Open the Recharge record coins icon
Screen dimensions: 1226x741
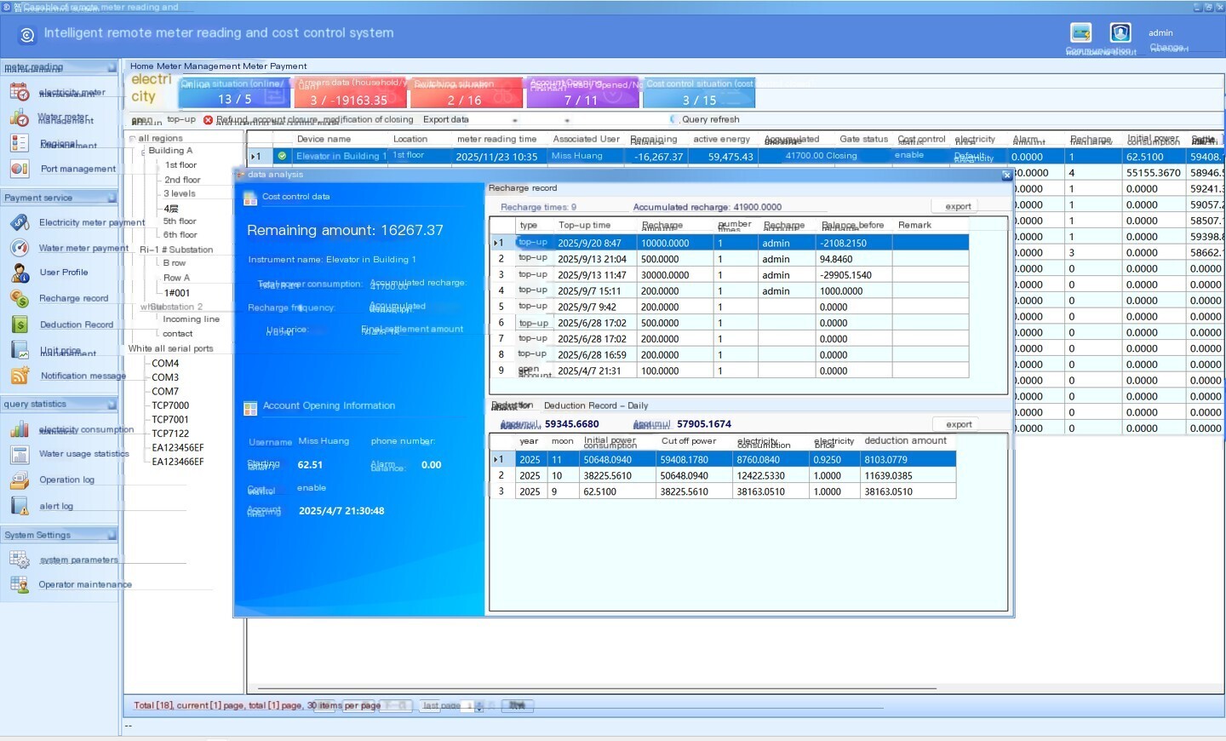click(x=19, y=298)
